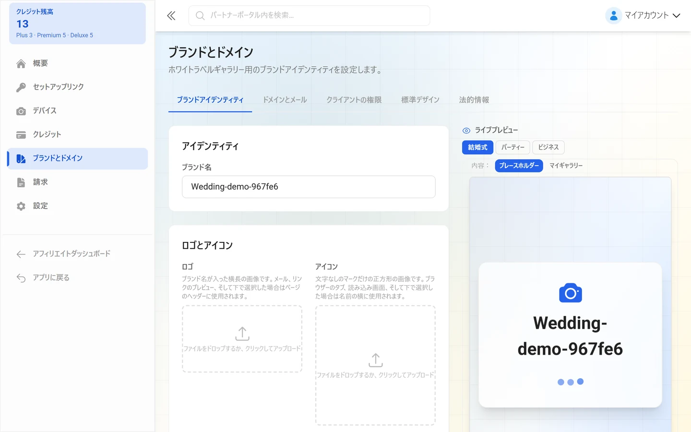691x432 pixels.
Task: Click アプリに戻る link
Action: (78, 278)
